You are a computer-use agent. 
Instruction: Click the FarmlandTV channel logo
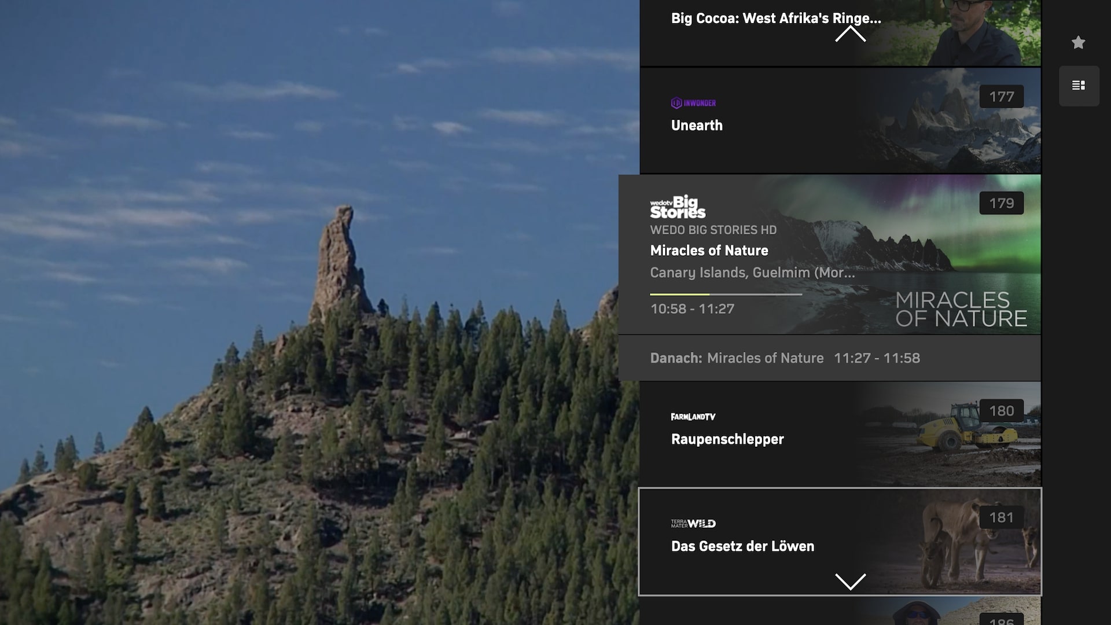[693, 417]
